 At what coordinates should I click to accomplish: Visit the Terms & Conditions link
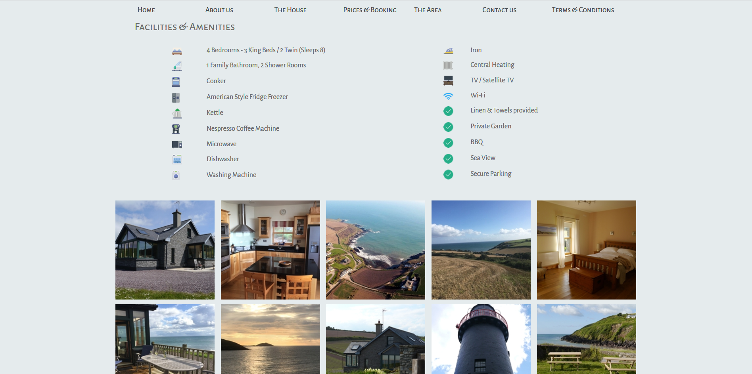click(x=583, y=10)
